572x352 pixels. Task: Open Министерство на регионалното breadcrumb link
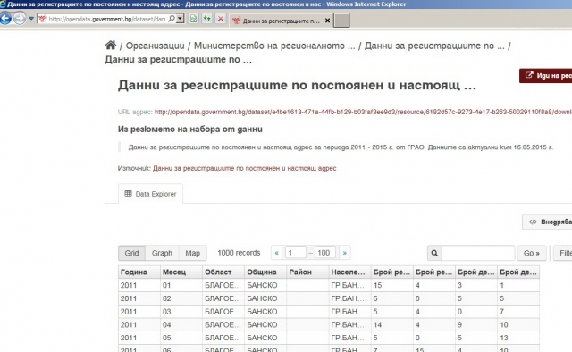(x=274, y=46)
